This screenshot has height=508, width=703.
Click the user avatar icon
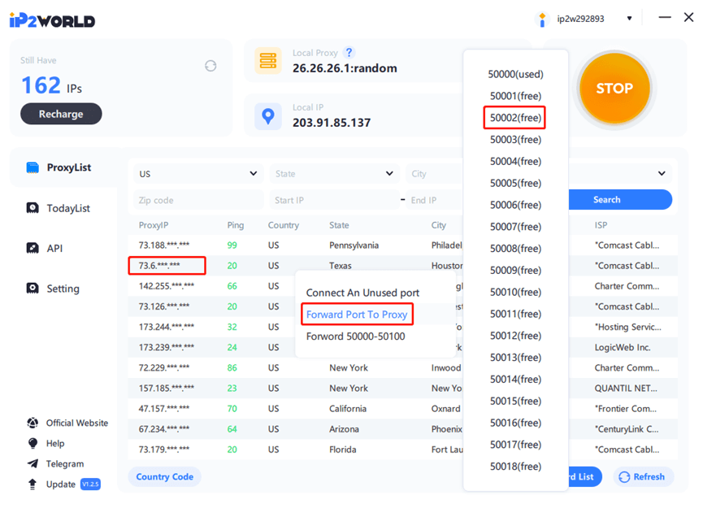click(542, 20)
